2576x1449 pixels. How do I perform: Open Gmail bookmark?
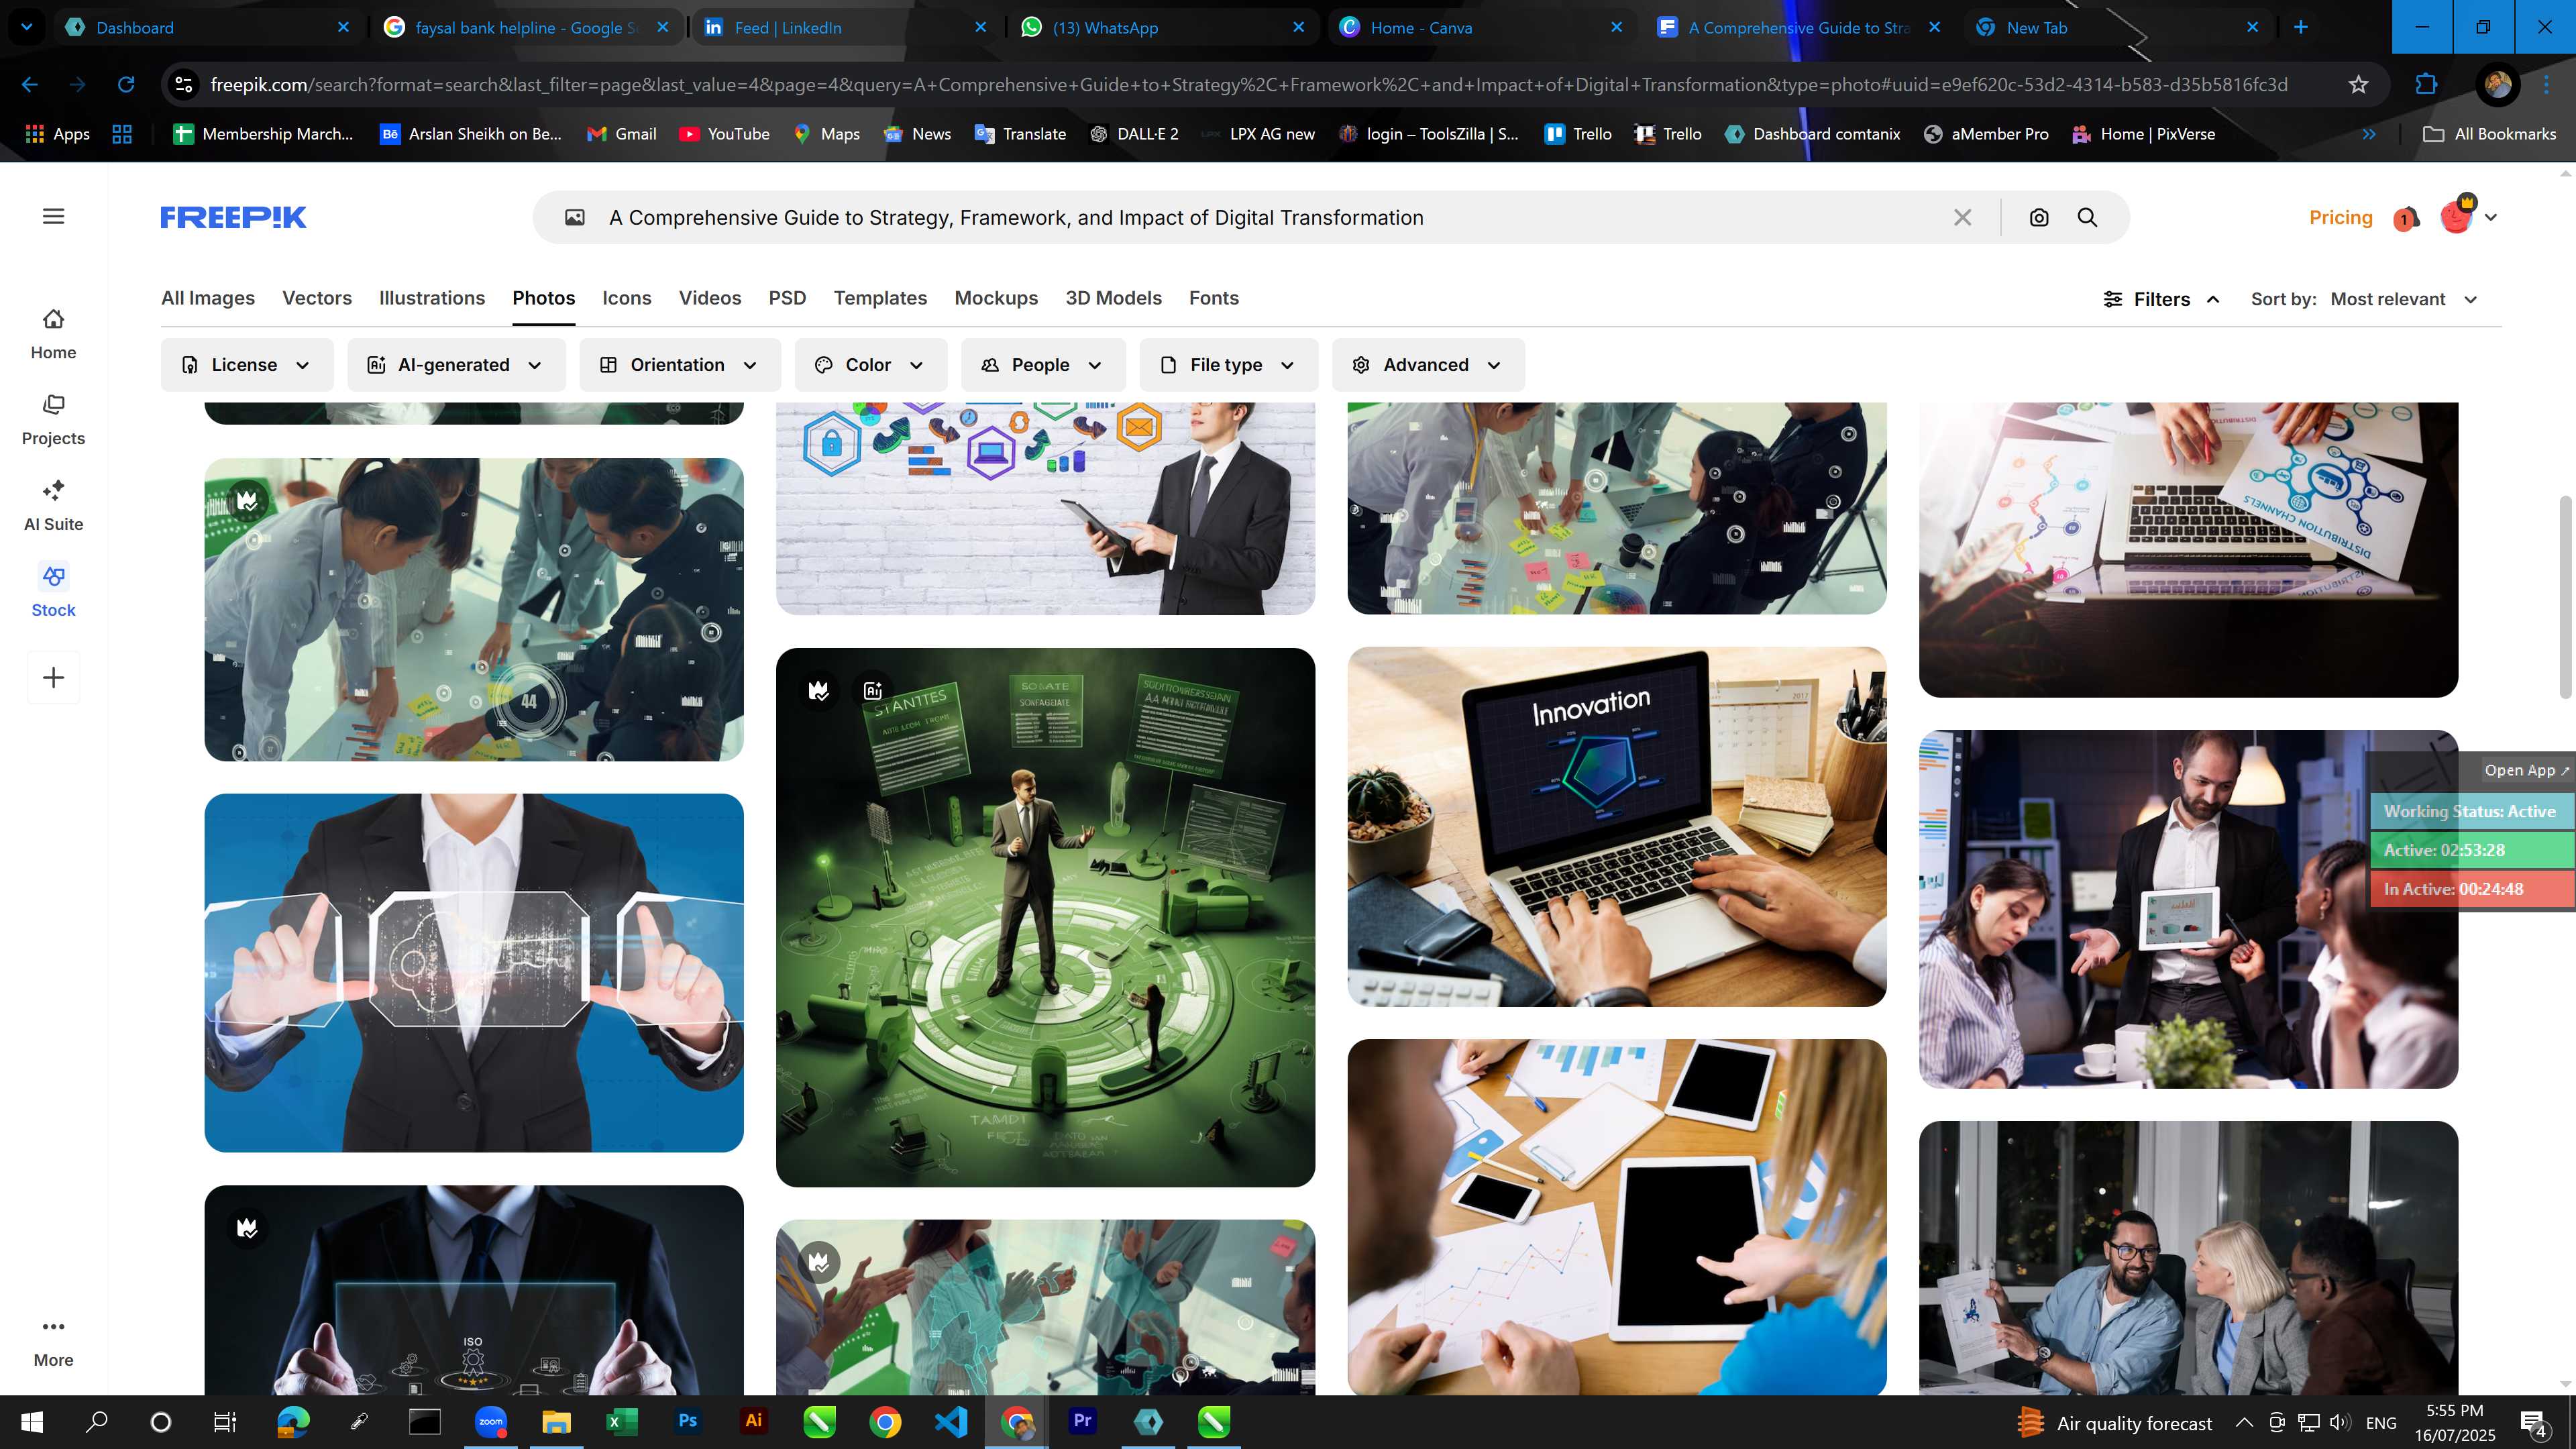(x=622, y=134)
